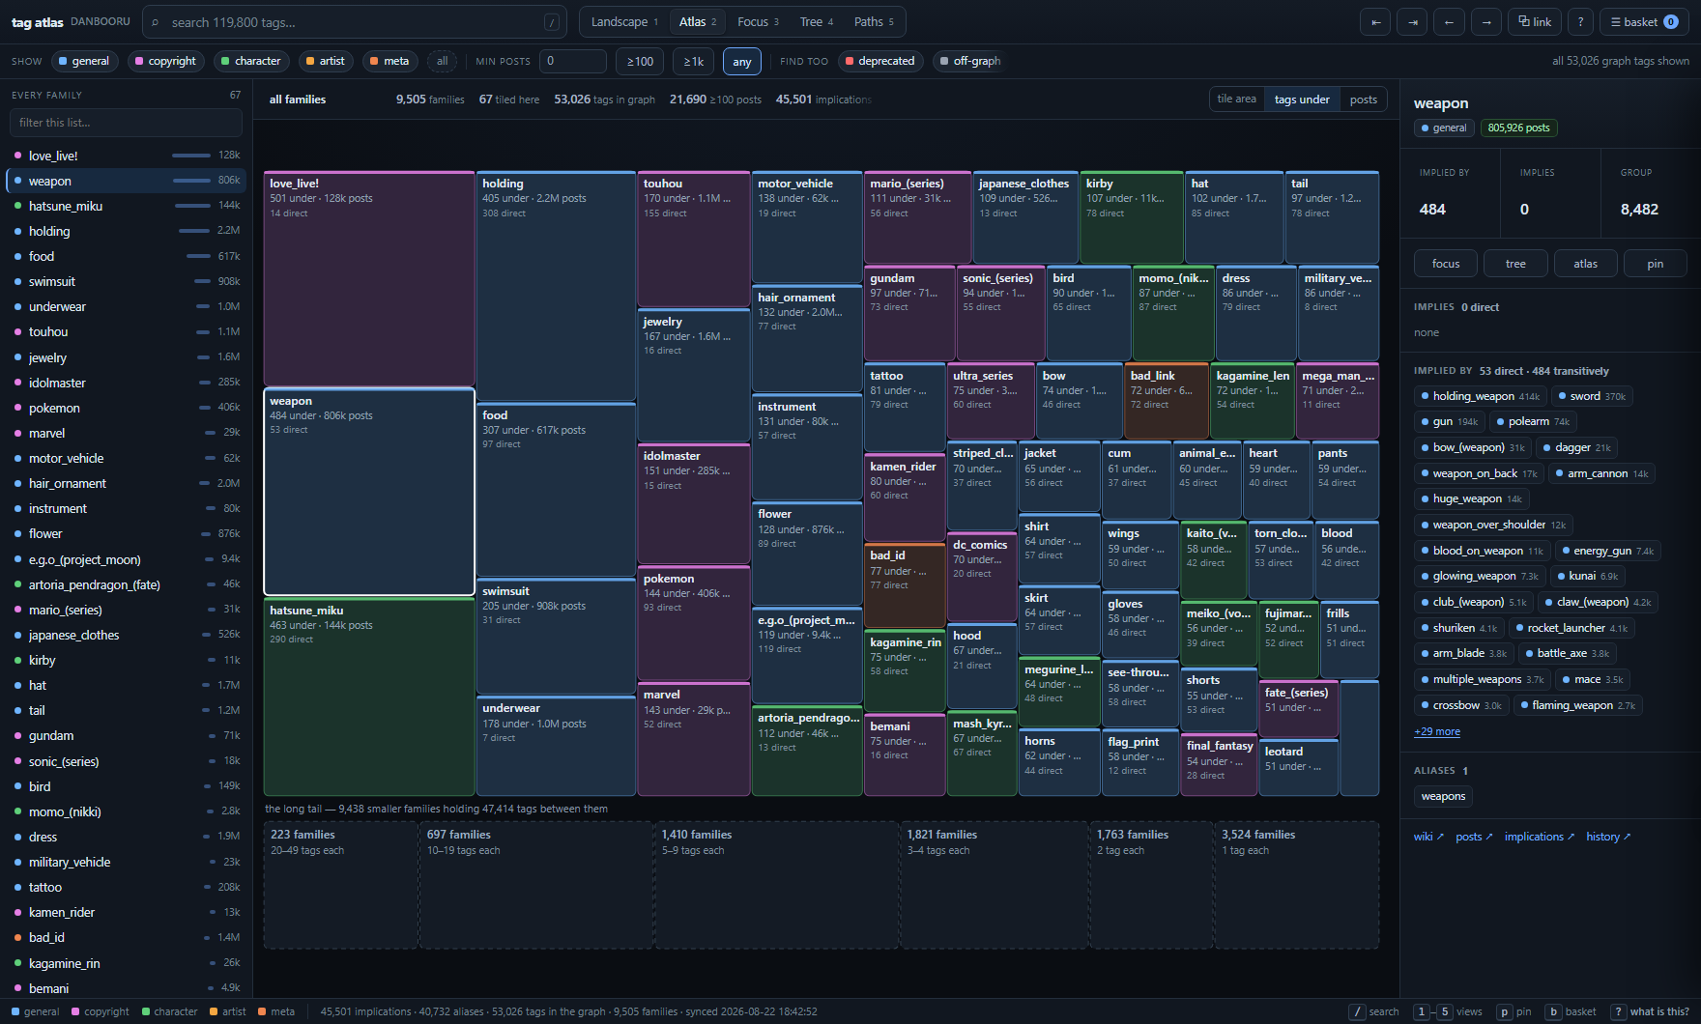Open the implications external link
The height and width of the screenshot is (1024, 1701).
point(1539,837)
